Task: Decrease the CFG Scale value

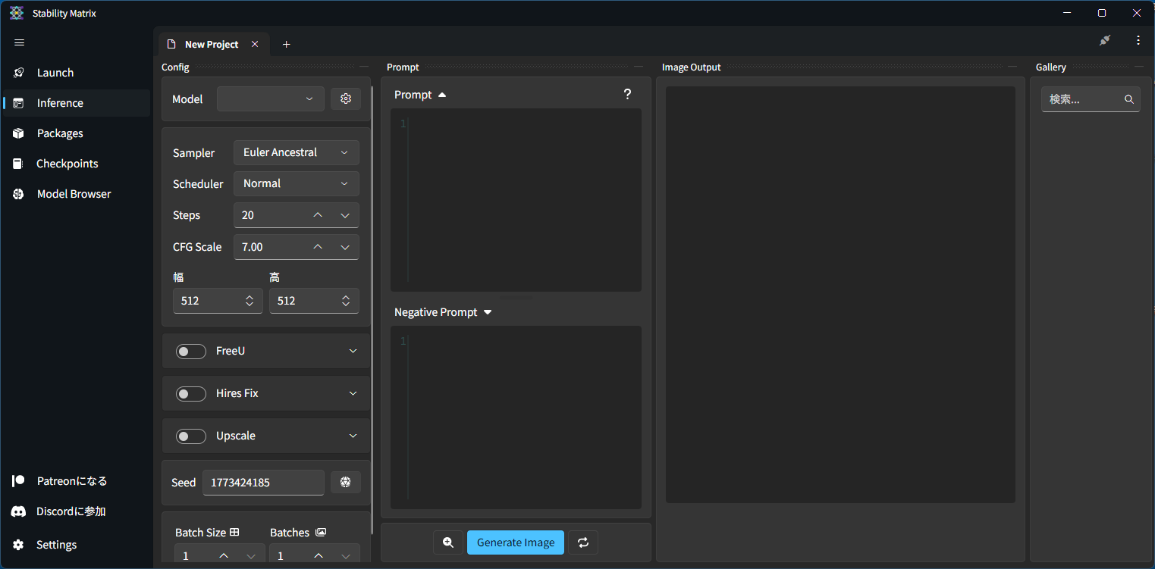Action: (x=345, y=247)
